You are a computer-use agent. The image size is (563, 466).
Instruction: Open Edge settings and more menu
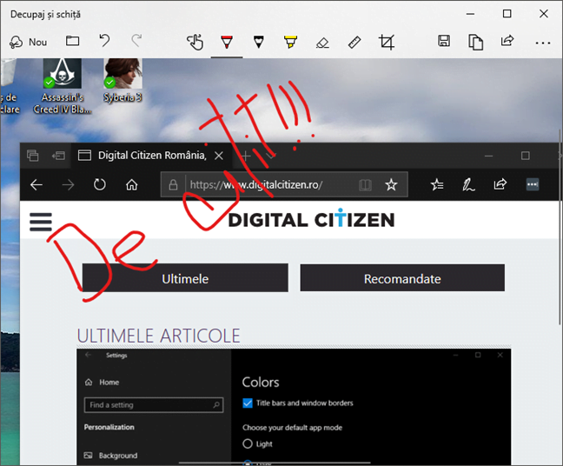pyautogui.click(x=533, y=184)
